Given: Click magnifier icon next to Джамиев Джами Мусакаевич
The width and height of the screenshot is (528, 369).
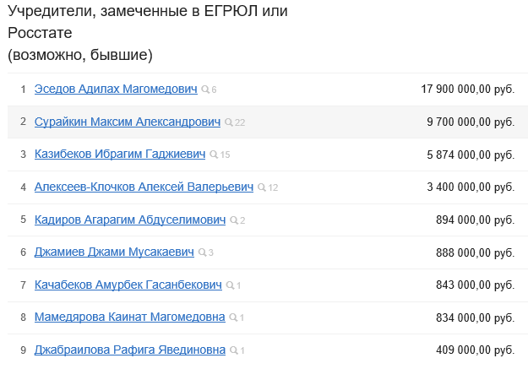Looking at the screenshot, I should point(202,252).
